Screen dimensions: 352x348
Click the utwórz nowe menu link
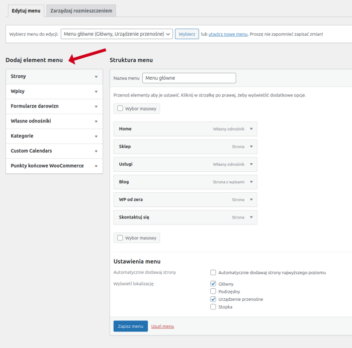point(228,34)
